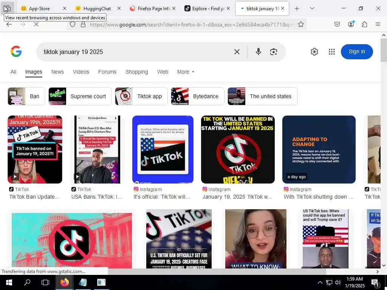Go back with the browser back arrow
Image resolution: width=387 pixels, height=290 pixels.
[x=9, y=24]
